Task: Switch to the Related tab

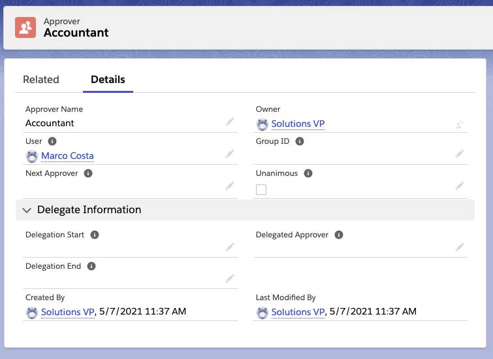Action: pos(41,79)
